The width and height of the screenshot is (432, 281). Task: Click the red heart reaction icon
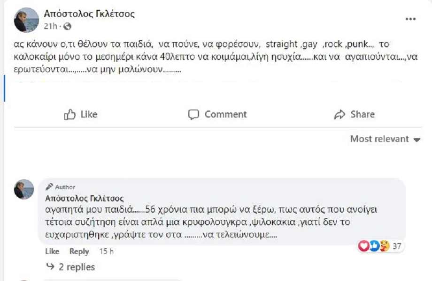point(363,246)
